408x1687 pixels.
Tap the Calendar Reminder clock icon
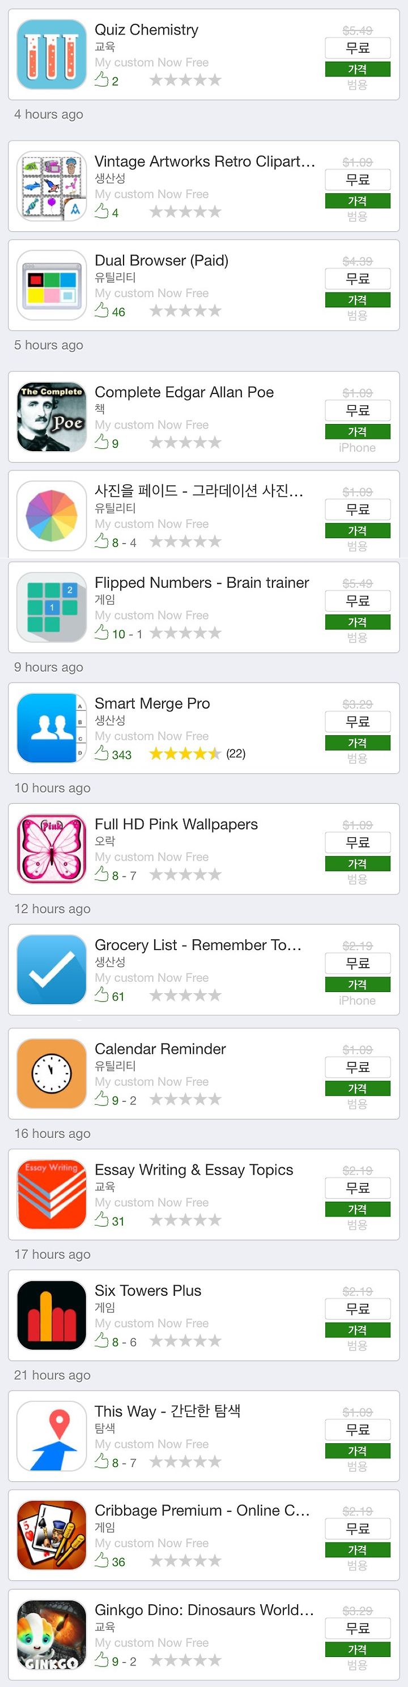(x=51, y=1074)
